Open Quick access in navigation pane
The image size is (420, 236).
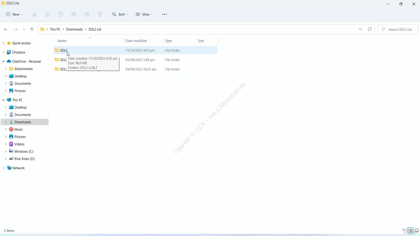click(21, 43)
